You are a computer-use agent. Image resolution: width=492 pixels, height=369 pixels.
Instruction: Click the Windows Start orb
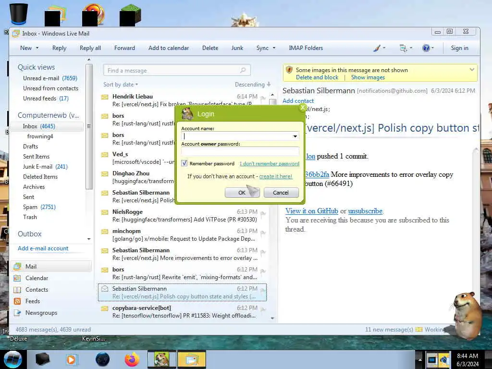[x=12, y=359]
